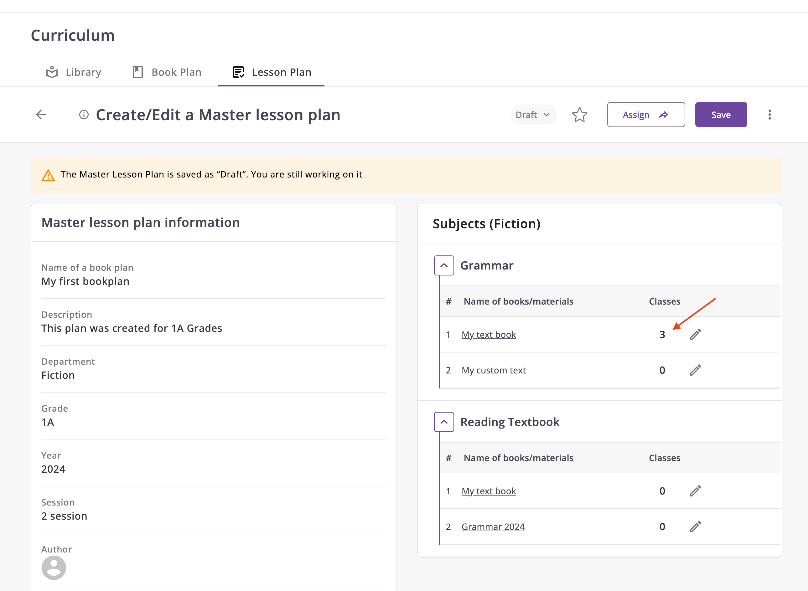
Task: Switch to the Library tab
Action: (x=74, y=72)
